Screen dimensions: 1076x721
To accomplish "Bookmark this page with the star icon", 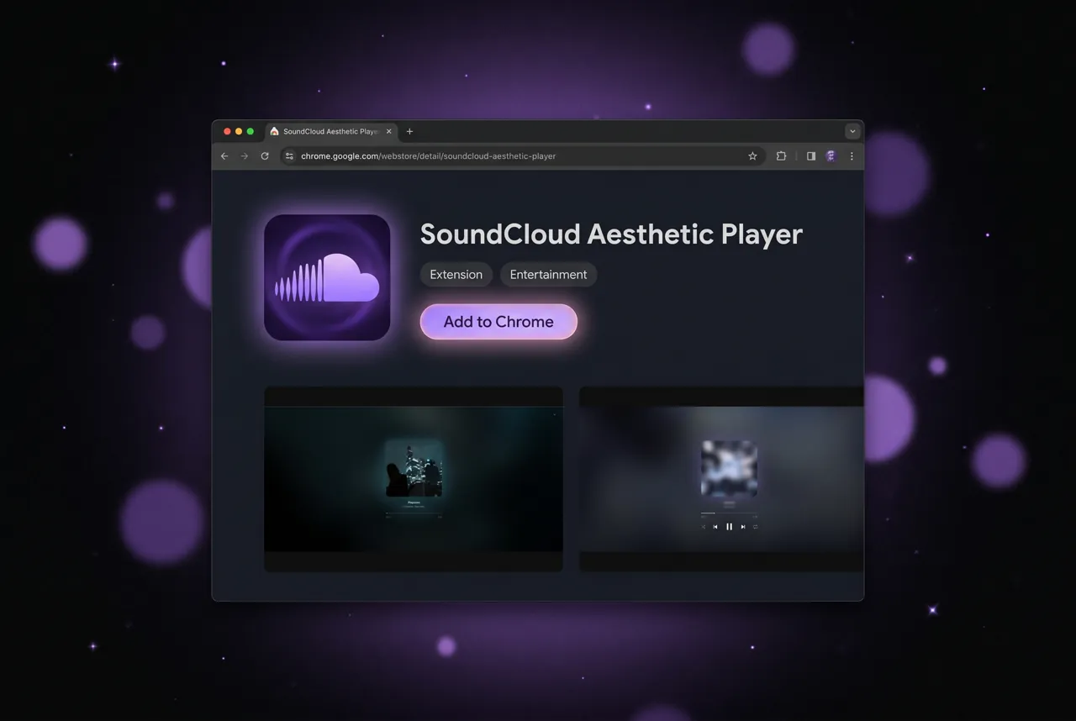I will tap(752, 156).
